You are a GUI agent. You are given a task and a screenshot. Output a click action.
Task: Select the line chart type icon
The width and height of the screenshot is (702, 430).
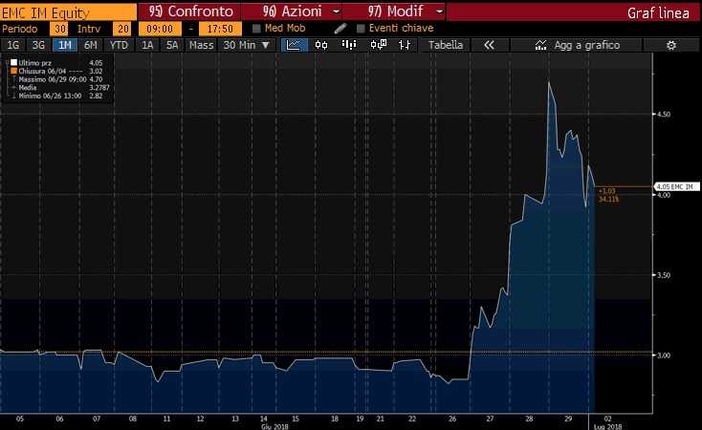[x=294, y=45]
